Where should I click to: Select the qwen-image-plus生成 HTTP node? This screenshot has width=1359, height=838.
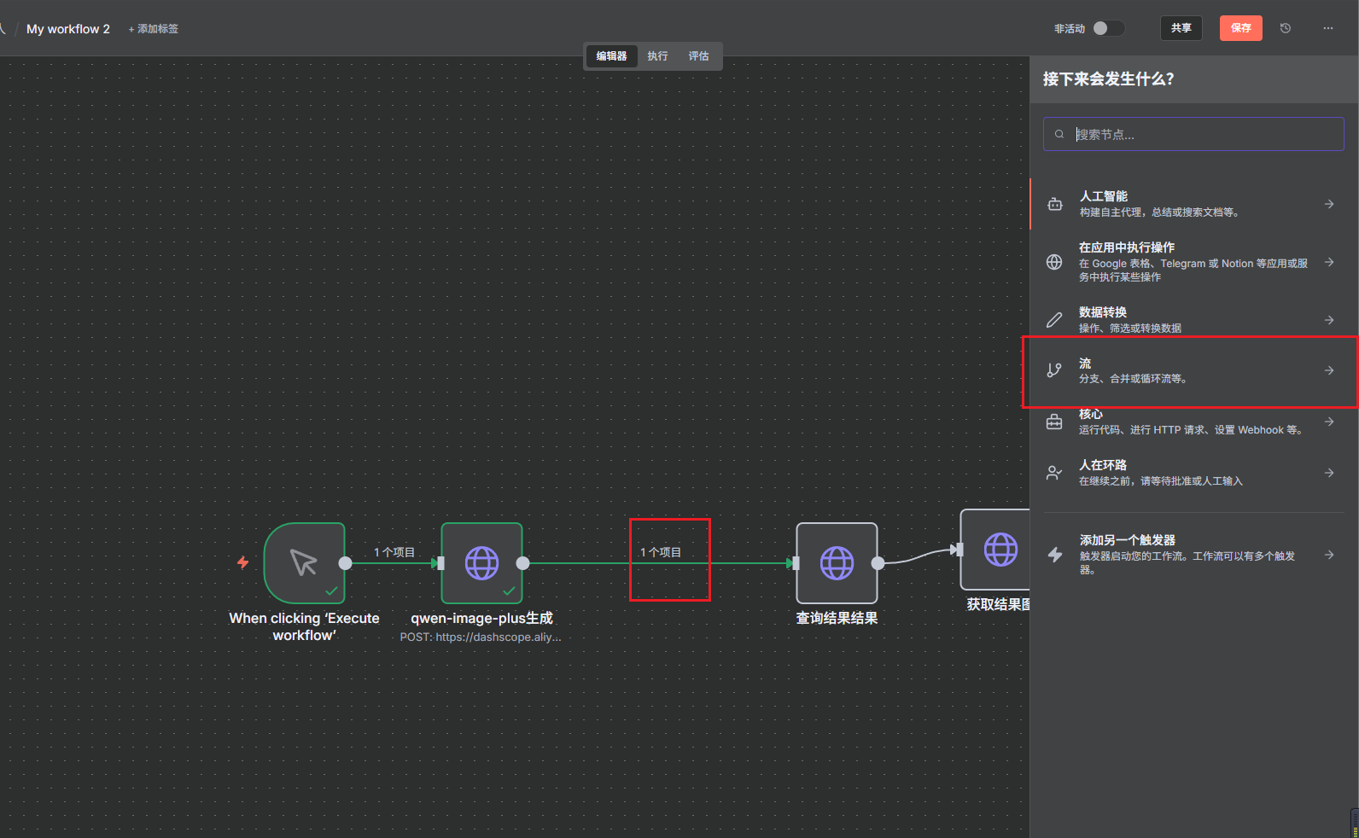coord(481,563)
